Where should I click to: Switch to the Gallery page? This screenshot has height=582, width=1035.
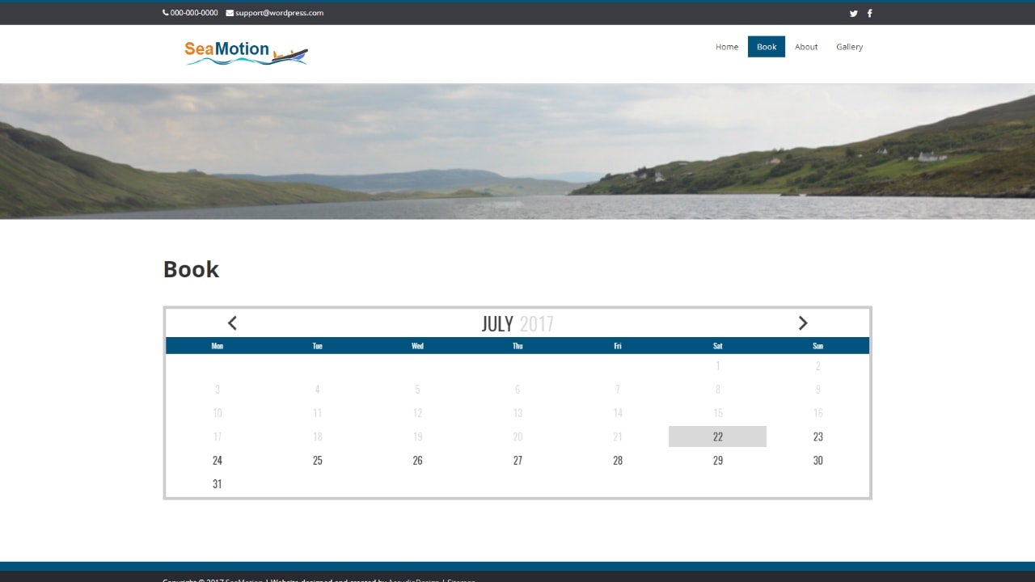(x=849, y=47)
